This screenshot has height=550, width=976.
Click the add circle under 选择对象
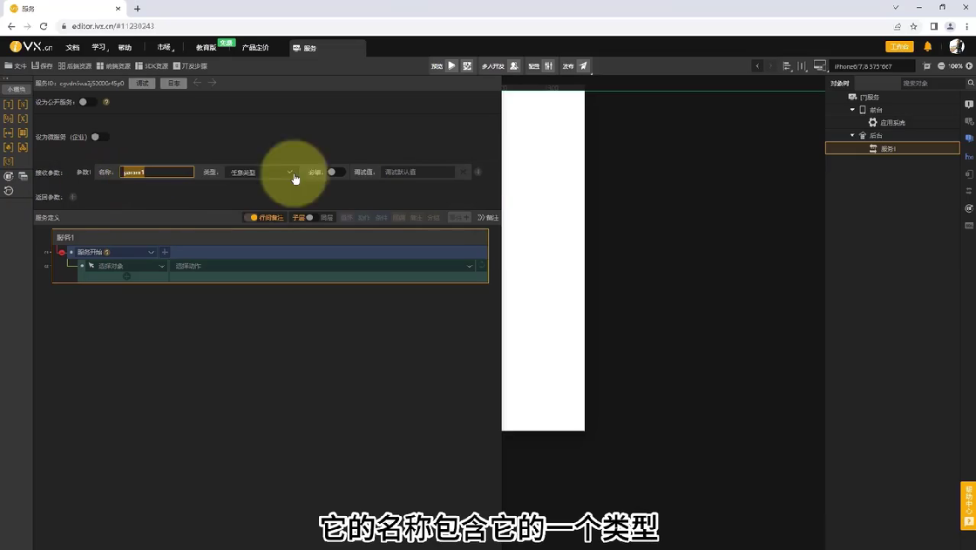[x=126, y=276]
